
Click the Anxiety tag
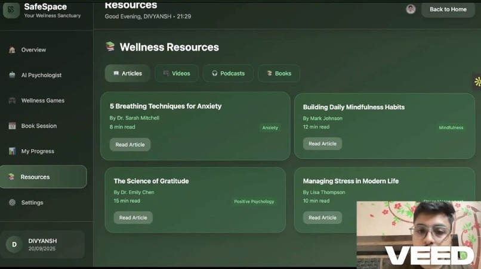point(270,127)
